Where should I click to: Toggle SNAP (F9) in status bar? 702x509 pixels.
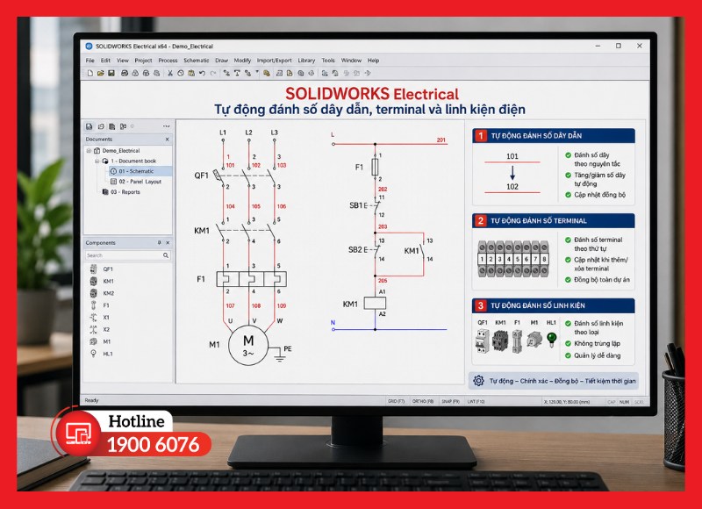pos(450,402)
